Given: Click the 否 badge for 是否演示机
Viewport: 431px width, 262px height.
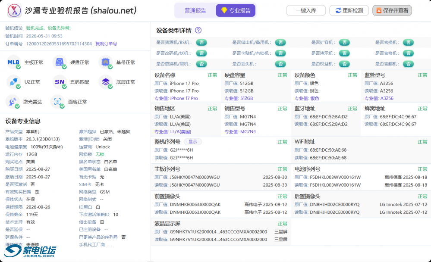Looking at the screenshot, I should pos(344,53).
